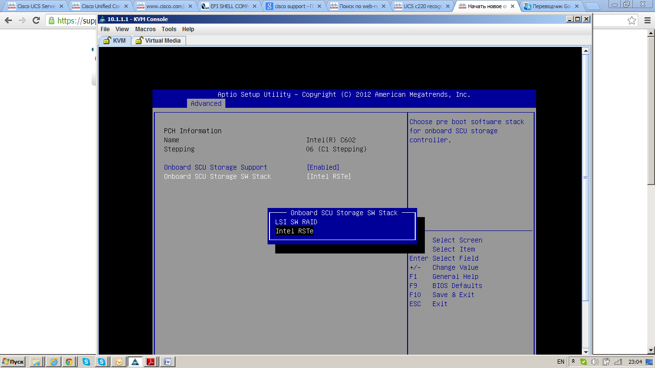Switch to the www.cisco.com Chrome tab
655x368 pixels.
164,6
